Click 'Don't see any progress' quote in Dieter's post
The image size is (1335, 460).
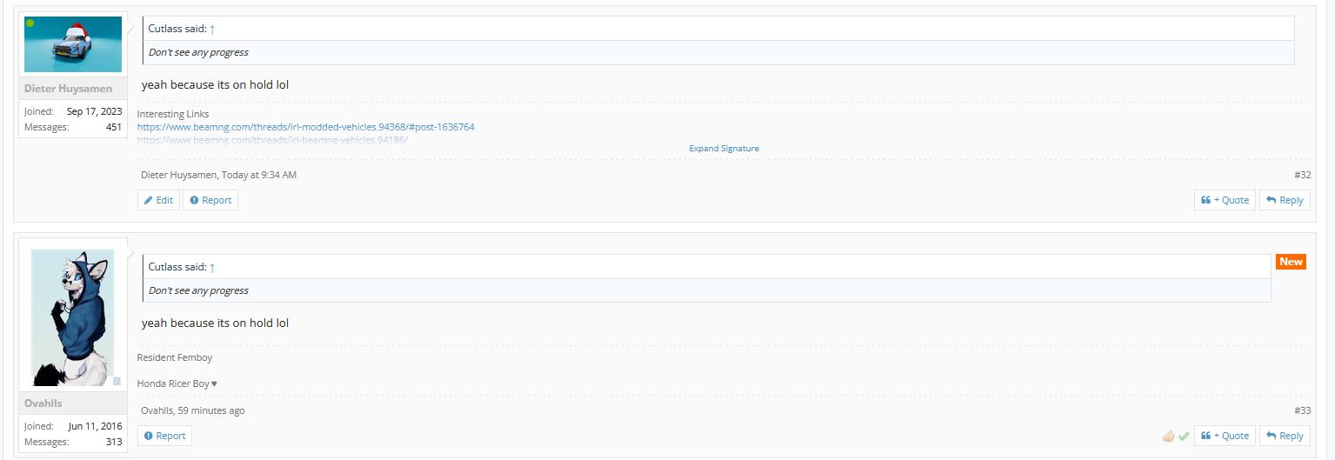tap(198, 52)
